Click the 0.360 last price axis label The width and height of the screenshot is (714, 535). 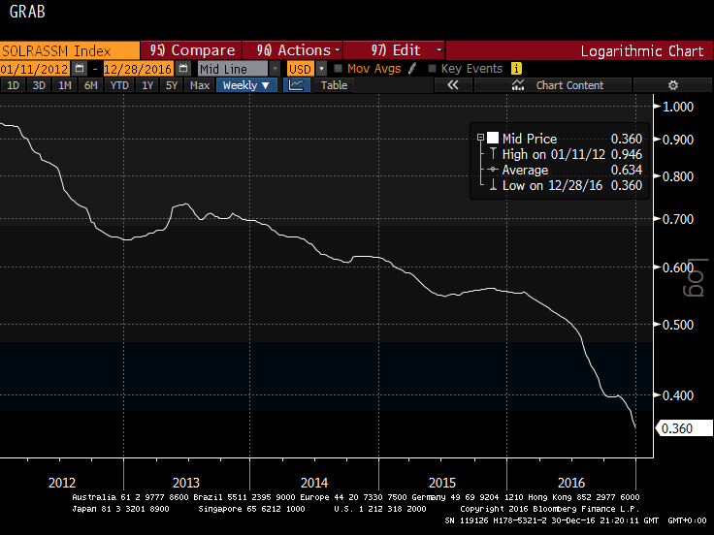(x=684, y=428)
